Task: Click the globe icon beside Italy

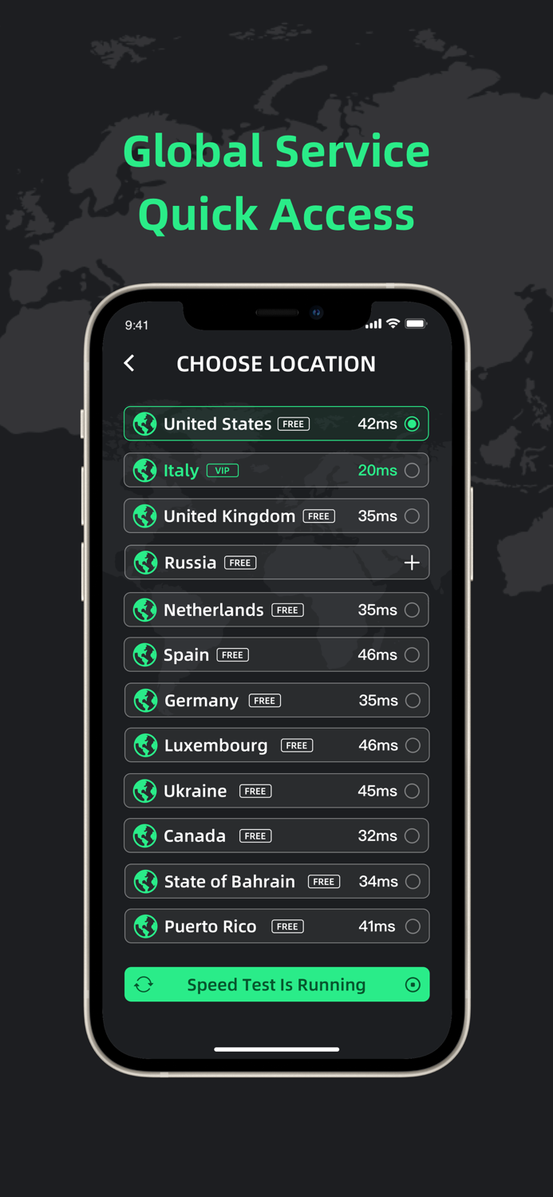Action: [x=144, y=470]
